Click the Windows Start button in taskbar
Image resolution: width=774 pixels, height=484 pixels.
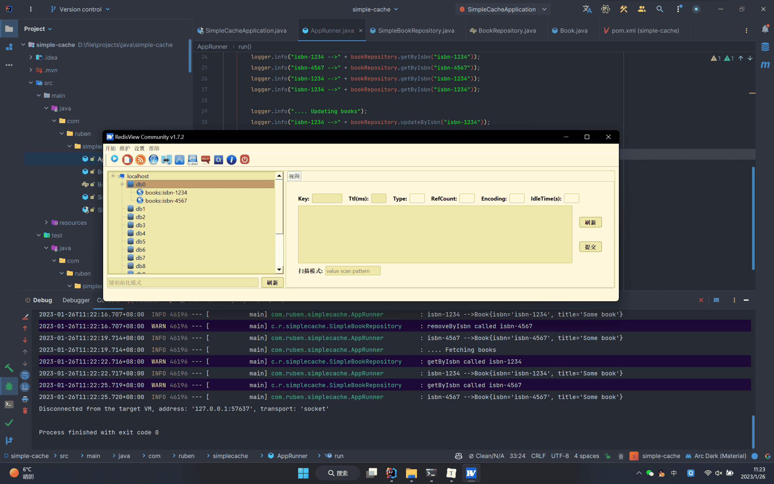pyautogui.click(x=303, y=473)
